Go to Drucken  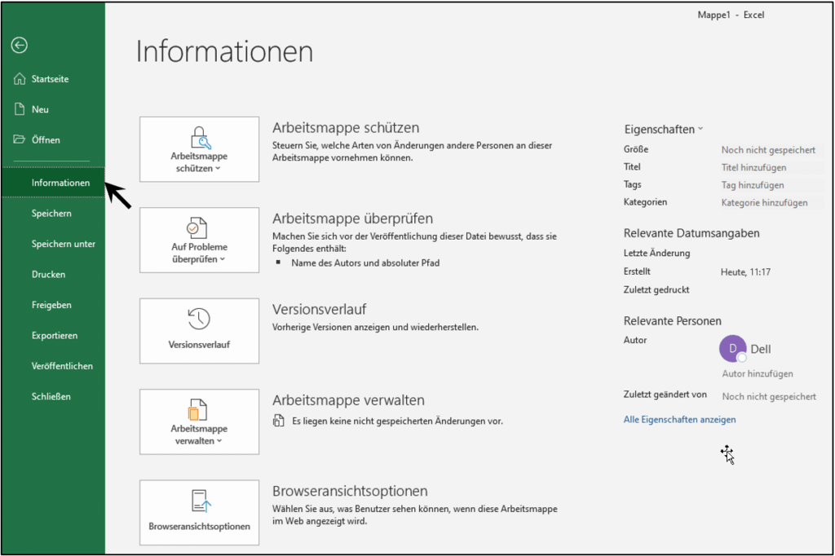(48, 274)
